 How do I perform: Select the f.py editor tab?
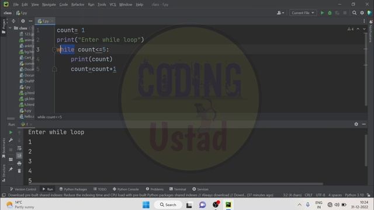click(45, 21)
